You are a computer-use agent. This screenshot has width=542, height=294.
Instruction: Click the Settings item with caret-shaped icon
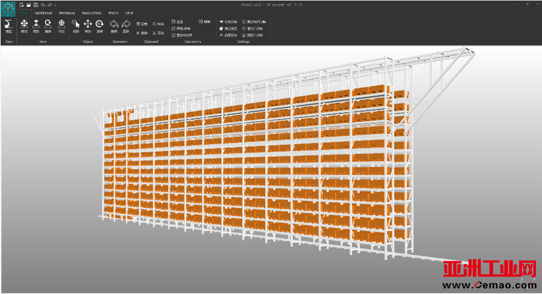pos(228,35)
